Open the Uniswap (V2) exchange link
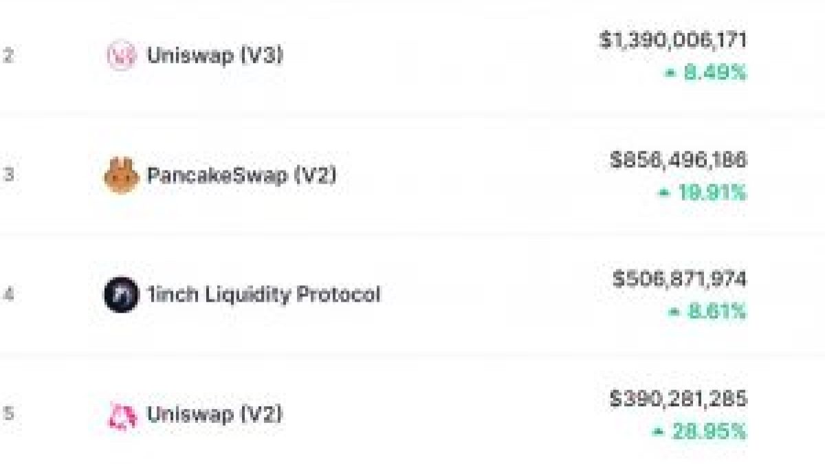This screenshot has height=464, width=825. point(214,415)
